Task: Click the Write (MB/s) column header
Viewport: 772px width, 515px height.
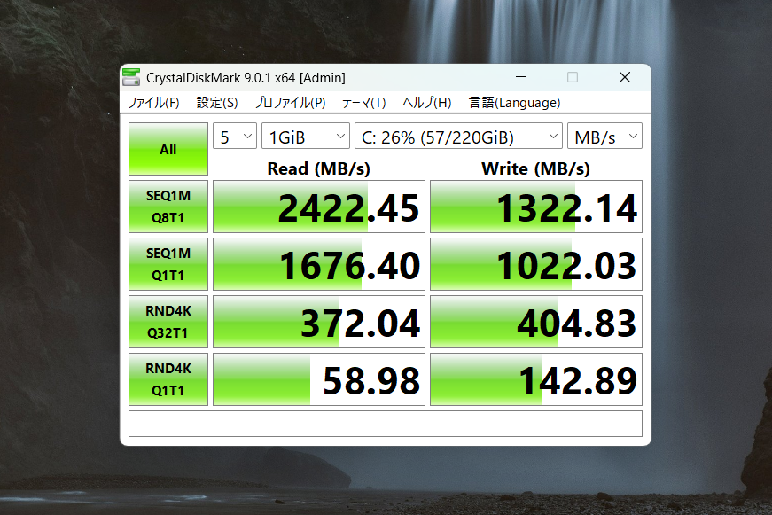Action: [x=535, y=168]
